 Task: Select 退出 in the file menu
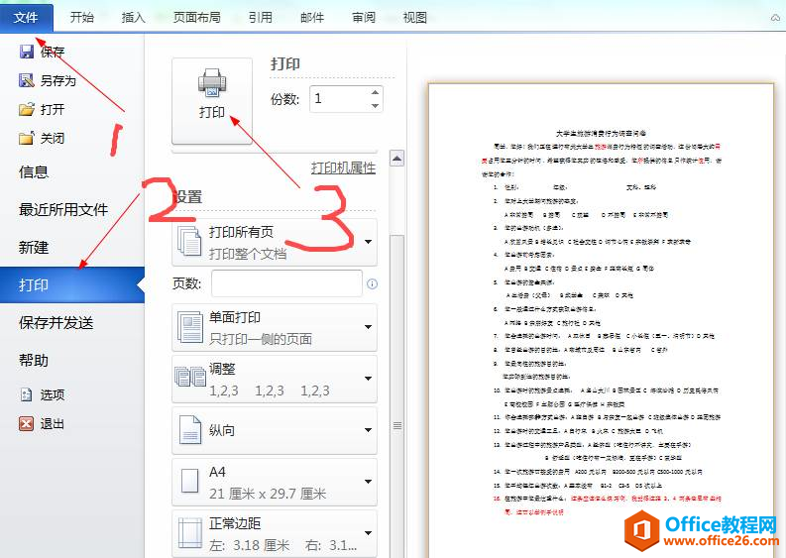(x=53, y=424)
